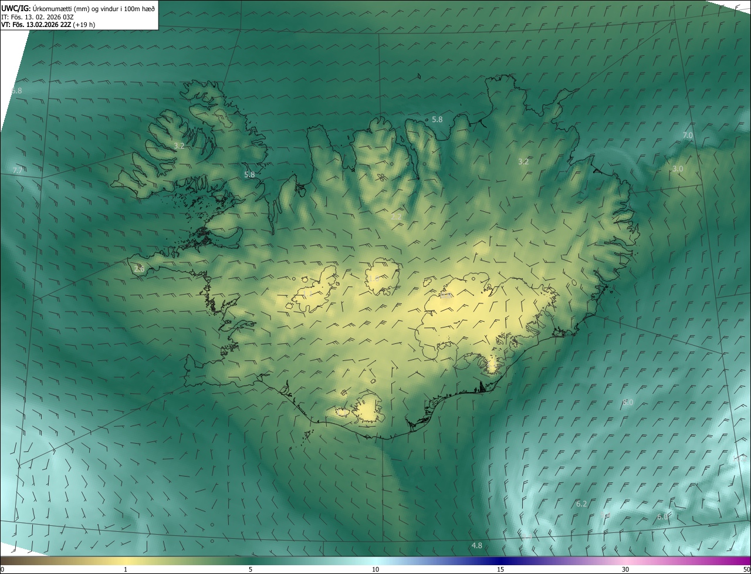The image size is (751, 574).
Task: Click the "6.0" value near the bottom-right
Action: point(662,516)
